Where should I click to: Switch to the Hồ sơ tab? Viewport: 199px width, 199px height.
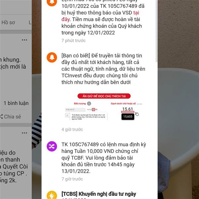tap(8, 23)
